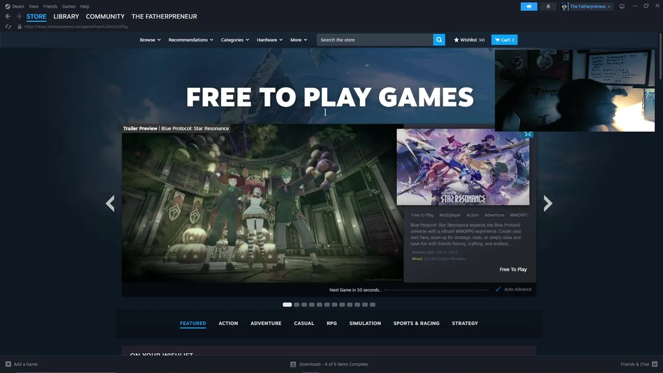Open the Hardware dropdown

pos(269,40)
